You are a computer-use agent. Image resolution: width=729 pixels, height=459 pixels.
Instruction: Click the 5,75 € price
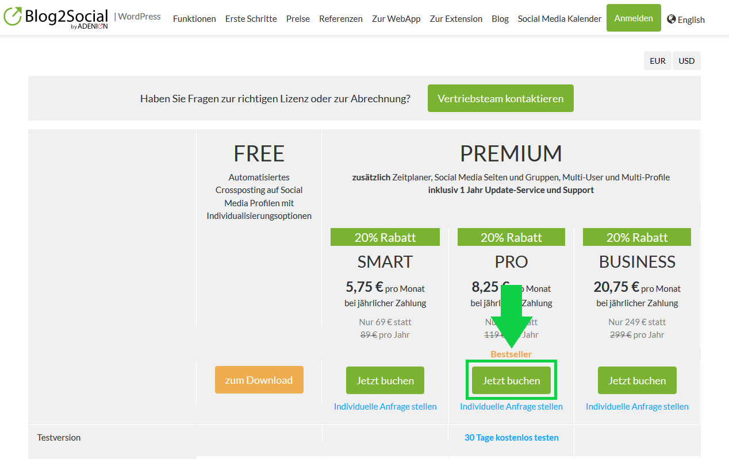pos(364,287)
